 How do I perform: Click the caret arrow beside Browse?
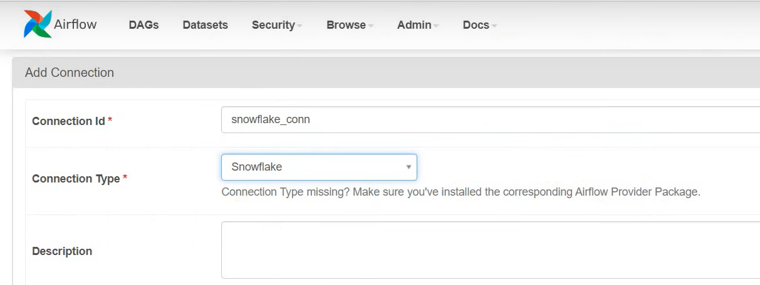(371, 26)
